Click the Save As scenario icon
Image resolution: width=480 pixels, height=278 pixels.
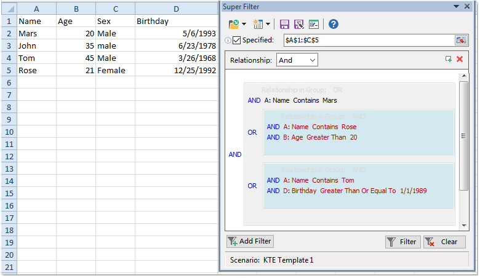click(299, 24)
